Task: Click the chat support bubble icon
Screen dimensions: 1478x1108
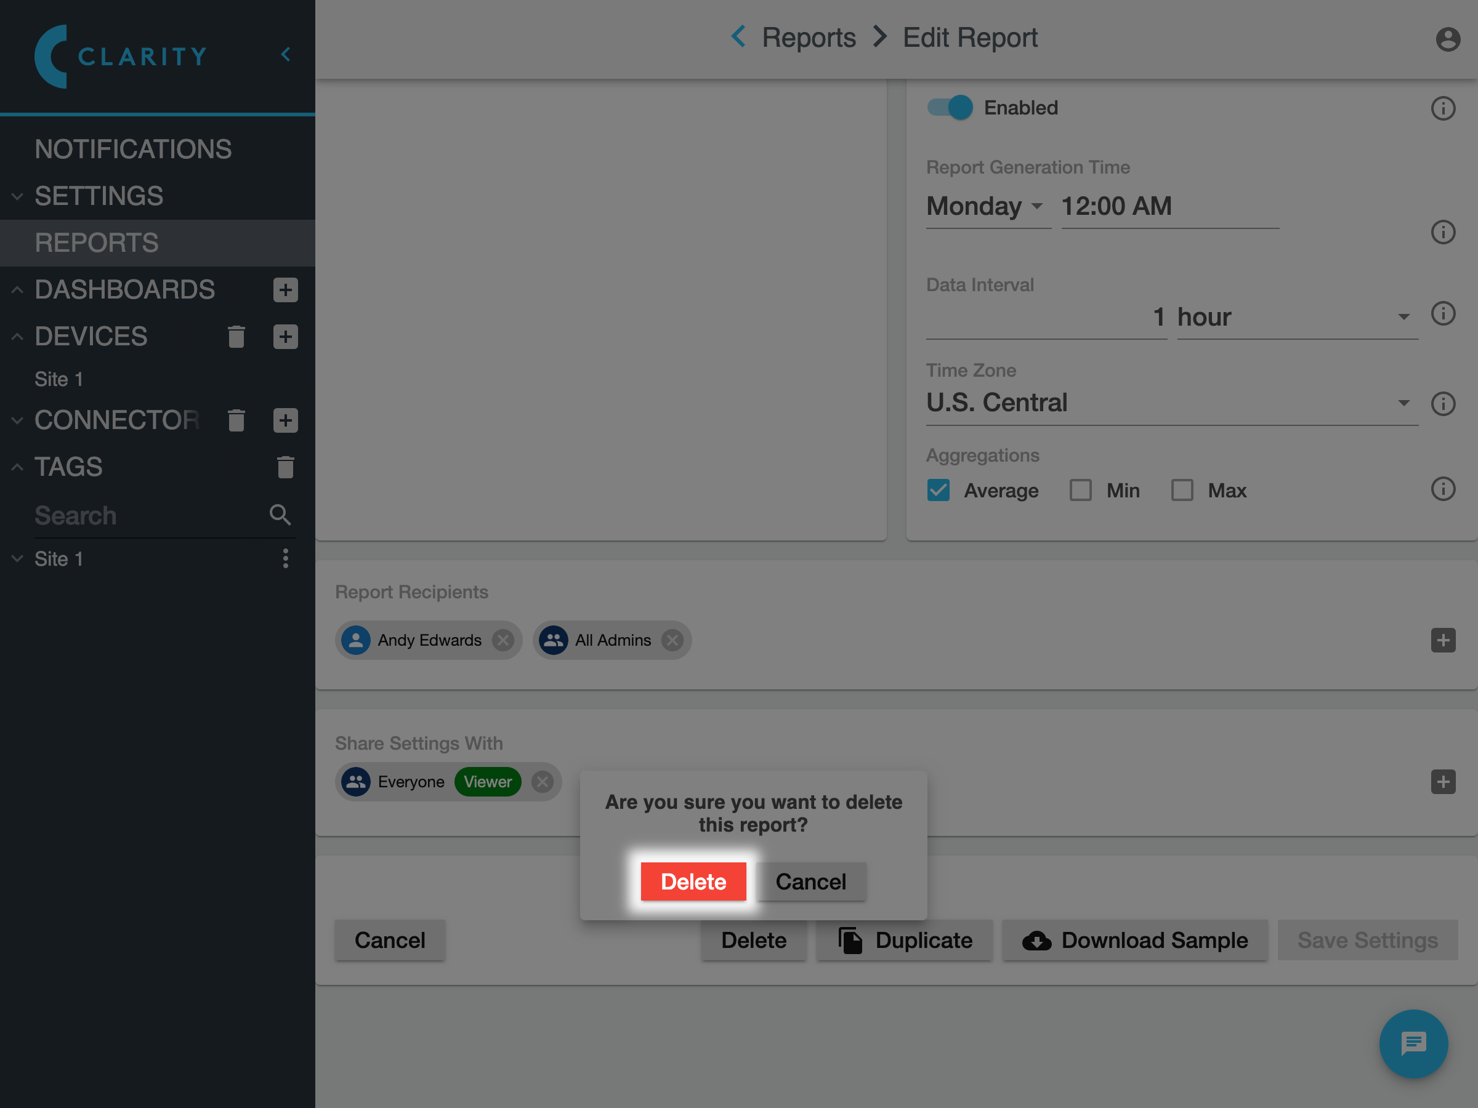Action: pyautogui.click(x=1413, y=1043)
